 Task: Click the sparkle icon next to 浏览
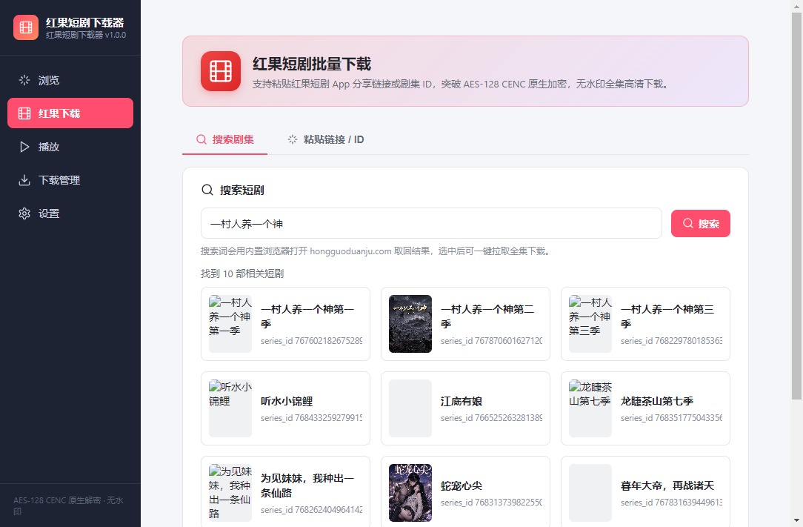(x=24, y=80)
